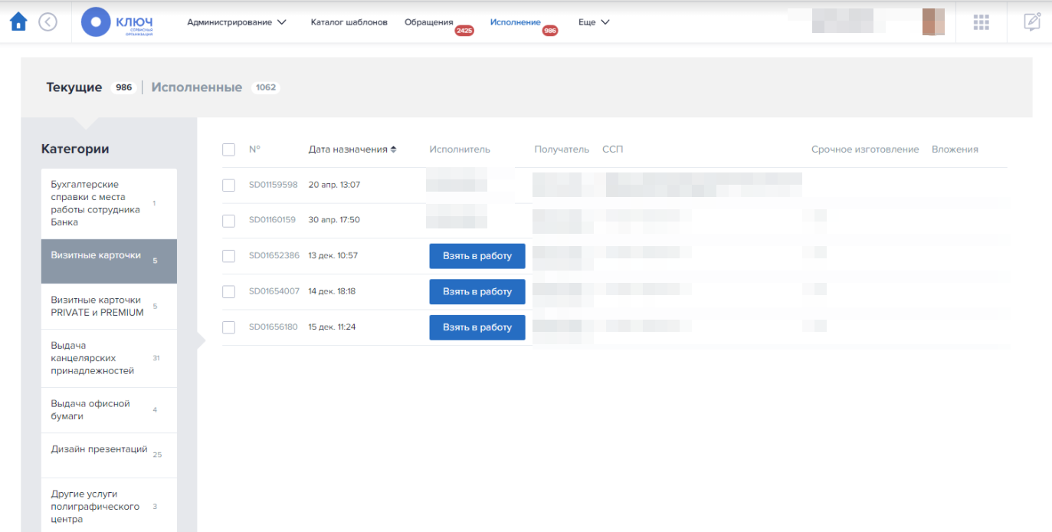Select Другие услуги полиграфического центра
This screenshot has width=1052, height=532.
coord(109,505)
